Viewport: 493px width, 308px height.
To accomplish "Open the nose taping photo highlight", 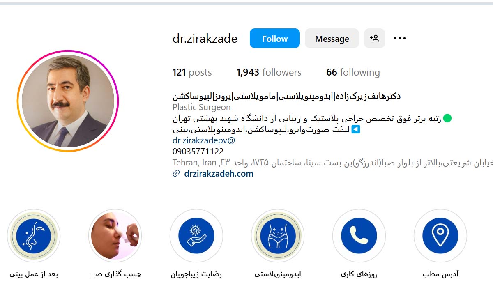I will (115, 236).
